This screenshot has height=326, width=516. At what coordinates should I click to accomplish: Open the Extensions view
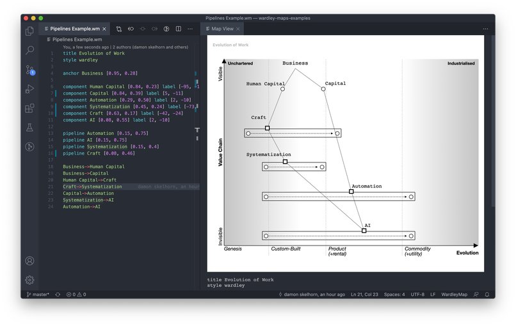pyautogui.click(x=29, y=108)
